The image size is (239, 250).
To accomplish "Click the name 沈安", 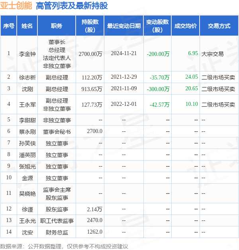I will [x=27, y=232].
